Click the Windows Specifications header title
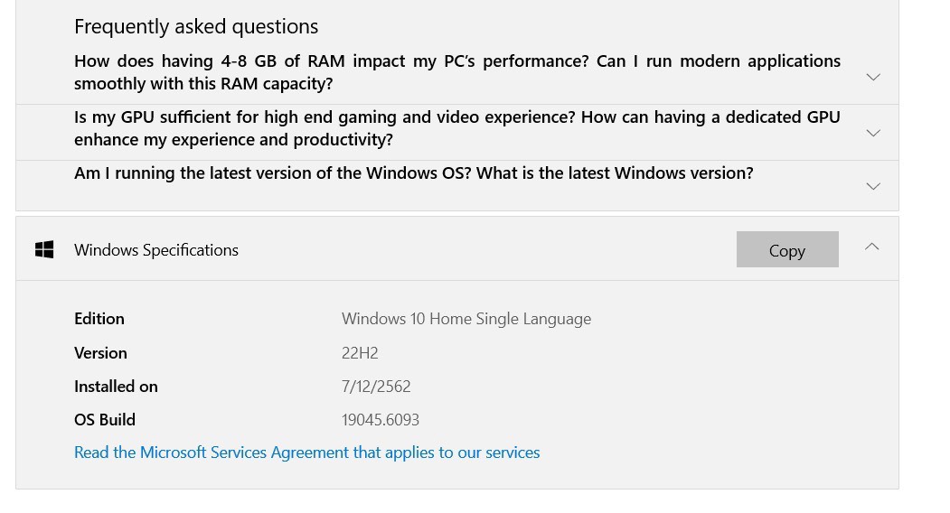This screenshot has width=950, height=513. (x=156, y=250)
